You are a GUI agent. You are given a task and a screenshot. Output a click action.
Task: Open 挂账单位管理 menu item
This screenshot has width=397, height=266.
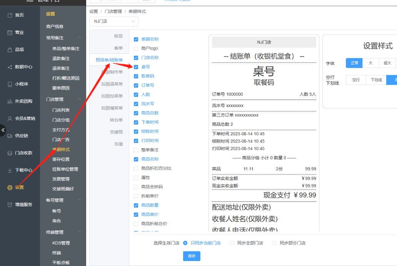(65, 169)
